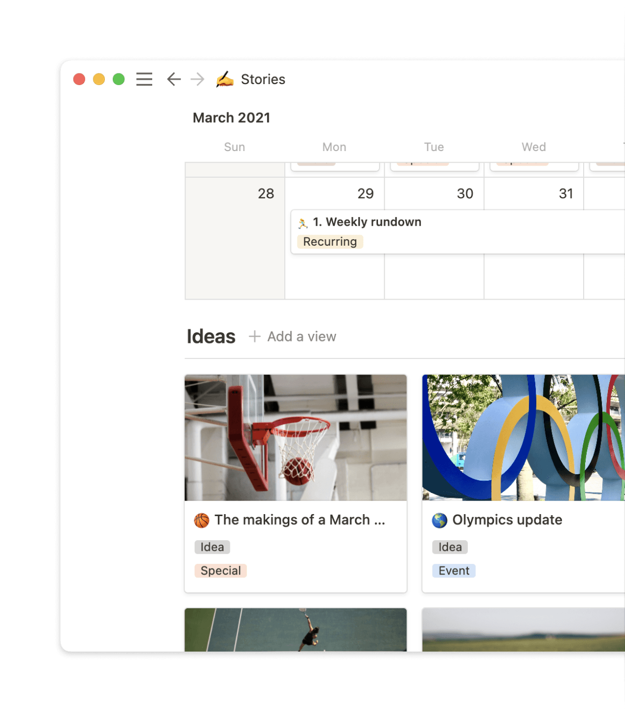
Task: Open the Weekly rundown calendar entry
Action: coord(367,222)
